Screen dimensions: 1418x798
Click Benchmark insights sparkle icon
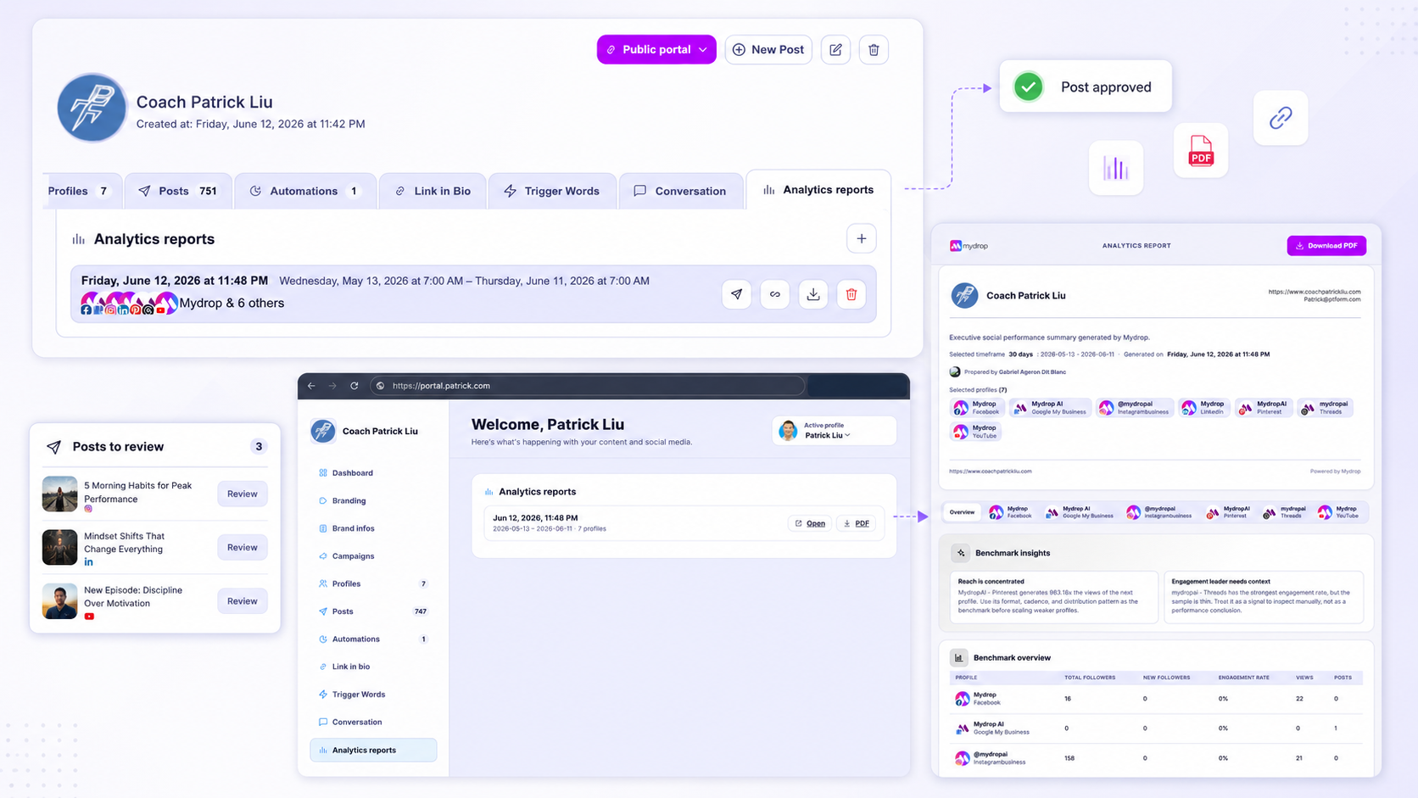(x=960, y=553)
